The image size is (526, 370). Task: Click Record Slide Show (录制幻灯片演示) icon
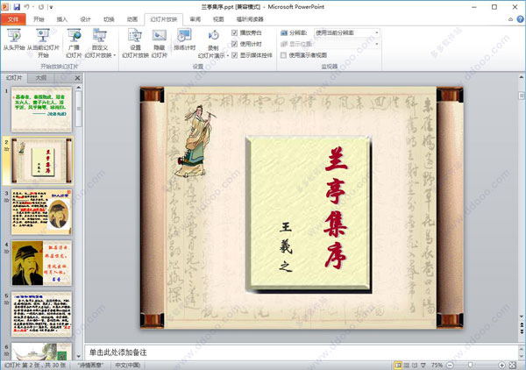213,36
